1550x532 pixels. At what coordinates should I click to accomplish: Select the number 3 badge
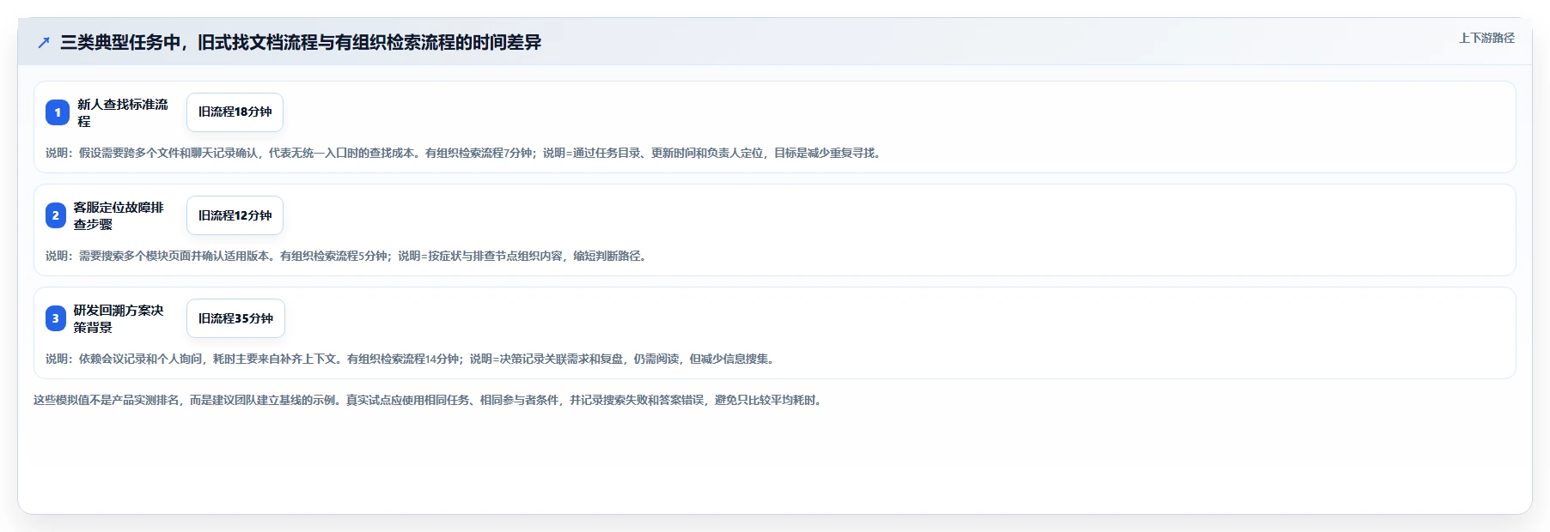click(56, 318)
